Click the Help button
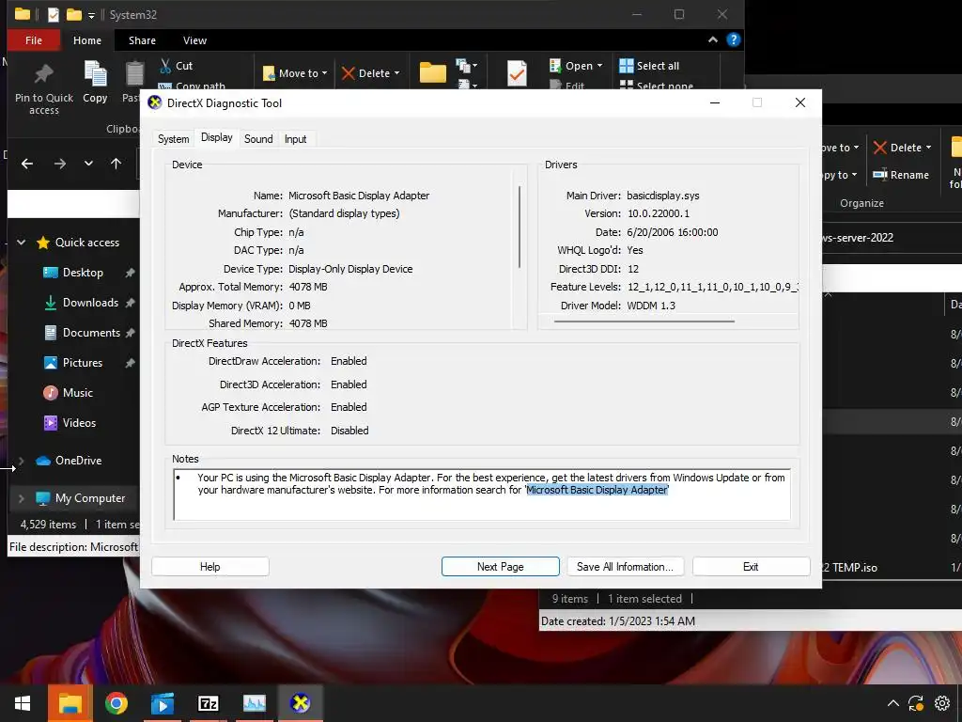The image size is (962, 722). click(209, 567)
